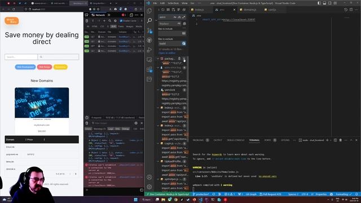Click the website search input

pos(21,57)
